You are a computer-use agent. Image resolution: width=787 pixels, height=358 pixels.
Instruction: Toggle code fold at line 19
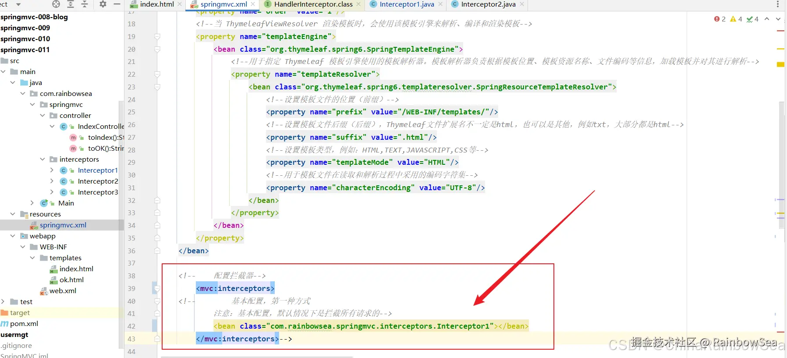point(157,37)
